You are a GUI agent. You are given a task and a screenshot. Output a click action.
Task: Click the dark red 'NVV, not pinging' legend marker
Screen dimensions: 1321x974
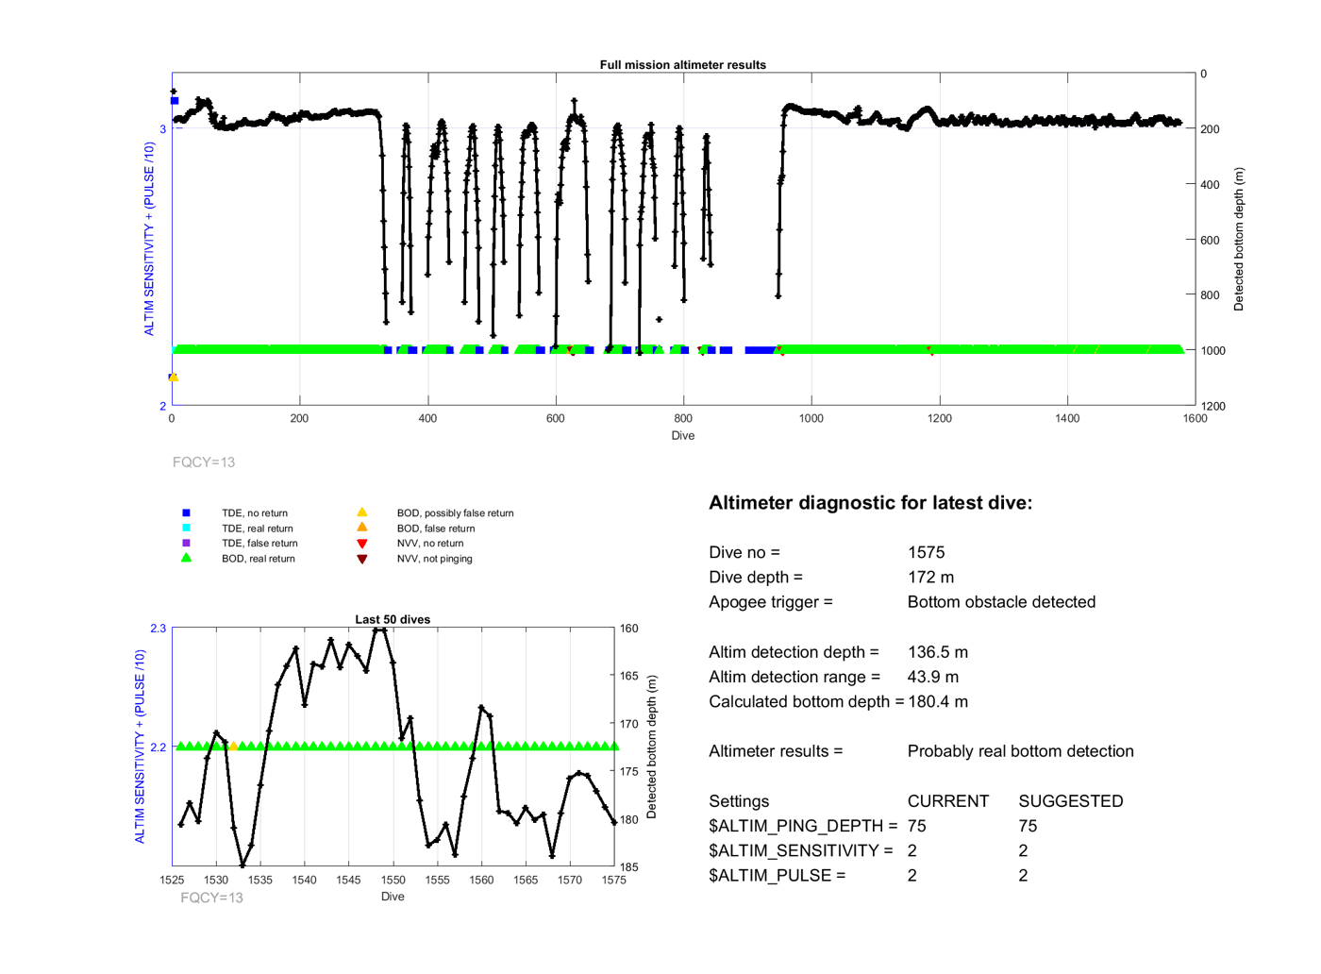(x=361, y=559)
